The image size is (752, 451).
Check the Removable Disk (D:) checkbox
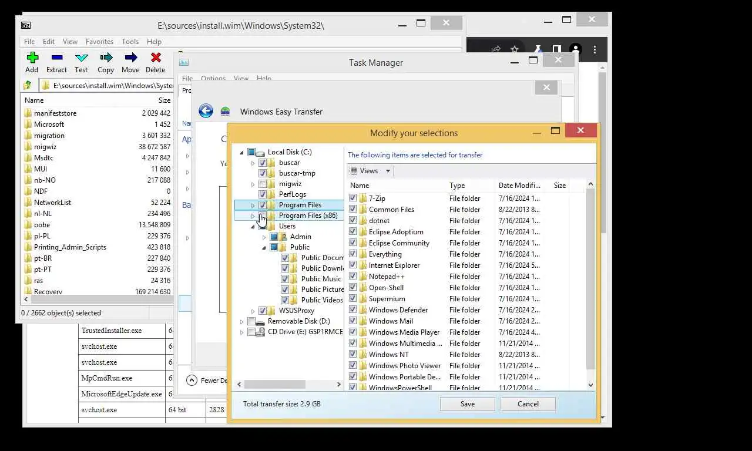pyautogui.click(x=251, y=321)
